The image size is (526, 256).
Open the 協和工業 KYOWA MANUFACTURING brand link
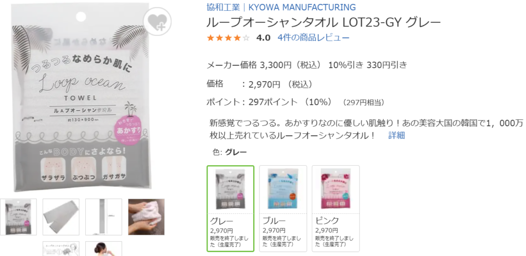tap(281, 7)
